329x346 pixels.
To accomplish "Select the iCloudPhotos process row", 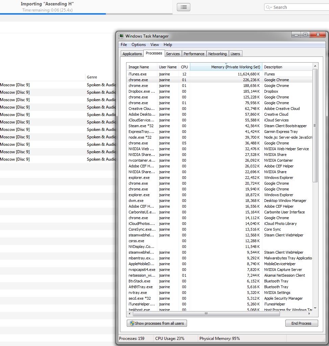I will 219,224.
